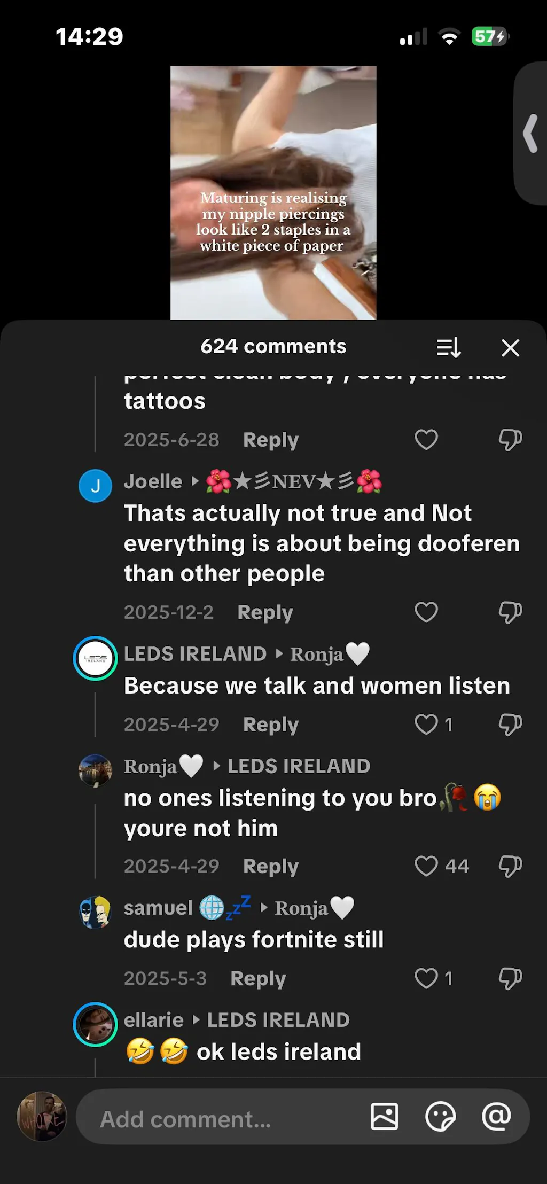Like Ronja's comment with 44 likes

tap(426, 866)
